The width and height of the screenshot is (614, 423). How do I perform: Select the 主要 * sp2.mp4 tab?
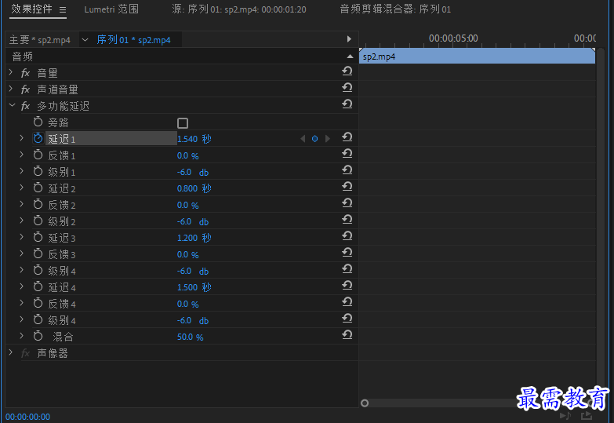click(39, 39)
